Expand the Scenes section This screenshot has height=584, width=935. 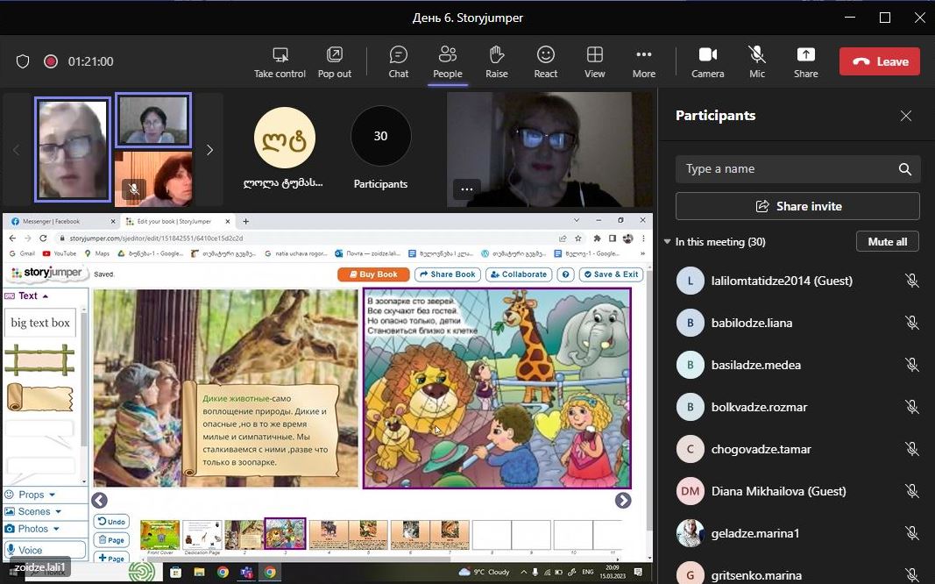(32, 512)
